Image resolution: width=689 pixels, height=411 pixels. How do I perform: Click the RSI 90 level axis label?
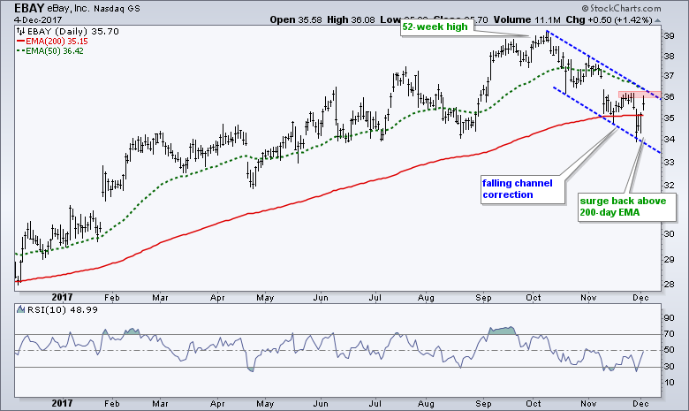pos(669,318)
